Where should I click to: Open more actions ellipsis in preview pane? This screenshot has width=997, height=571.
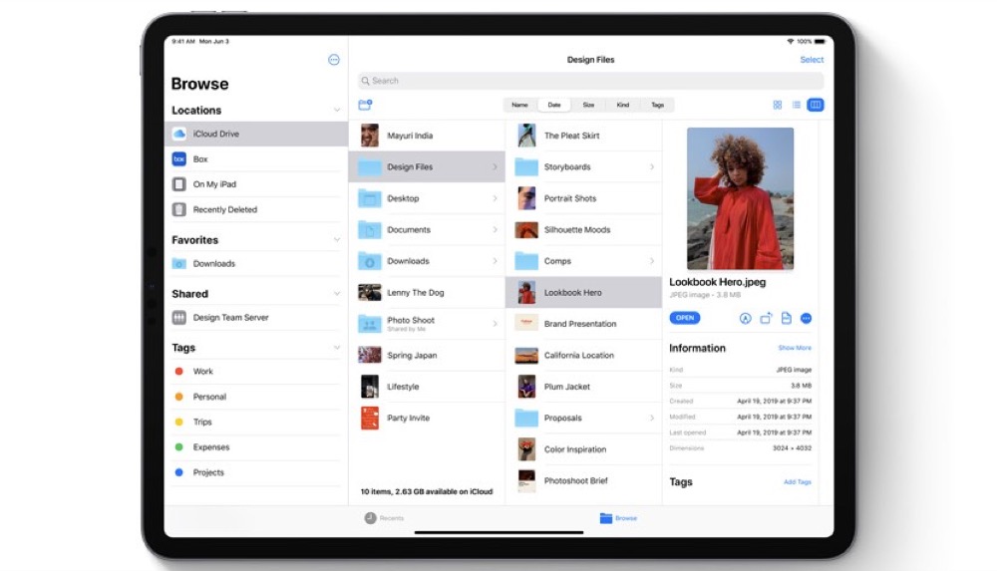pos(807,318)
